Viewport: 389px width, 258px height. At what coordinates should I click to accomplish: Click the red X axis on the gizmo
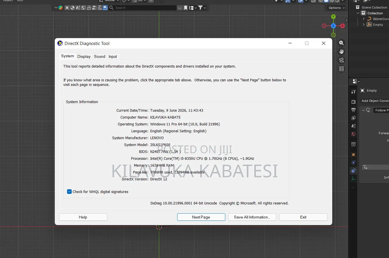coord(342,26)
